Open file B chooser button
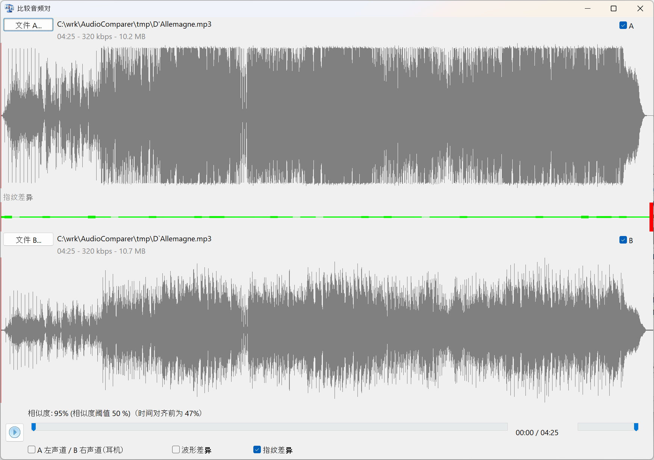 (28, 240)
